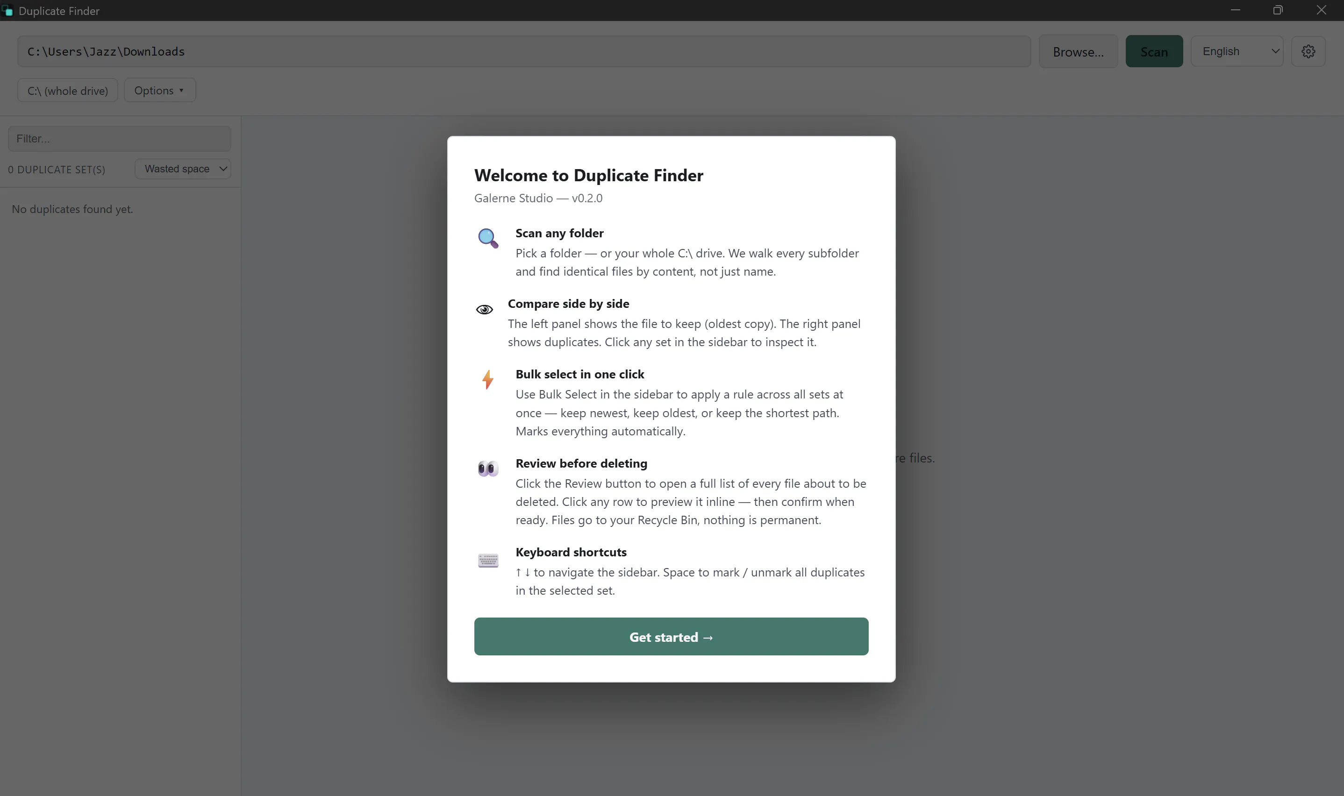
Task: Click the Duplicate Finder app icon in title bar
Action: pyautogui.click(x=7, y=11)
